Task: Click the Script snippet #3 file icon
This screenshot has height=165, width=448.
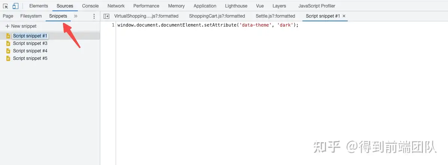Action: (8, 43)
